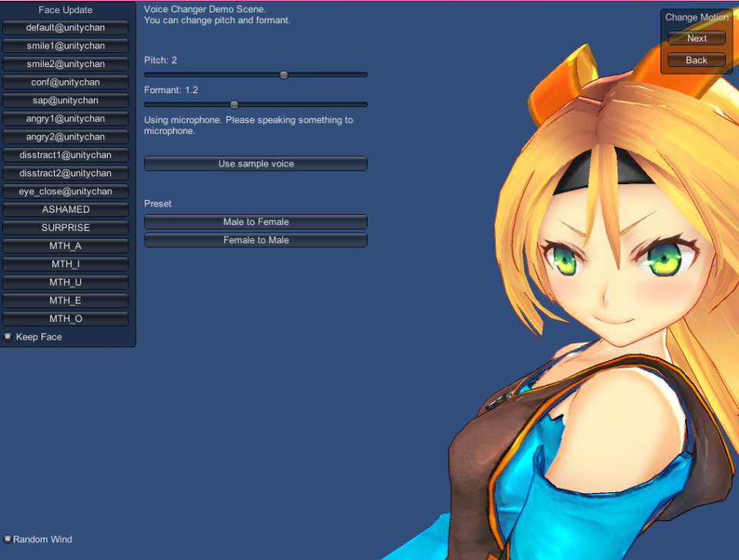
Task: Click the 'Formant: 1.2' label
Action: [x=171, y=89]
